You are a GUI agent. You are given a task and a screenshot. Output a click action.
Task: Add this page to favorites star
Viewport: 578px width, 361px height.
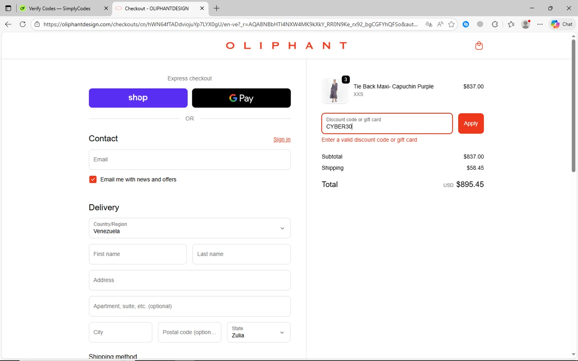click(451, 24)
